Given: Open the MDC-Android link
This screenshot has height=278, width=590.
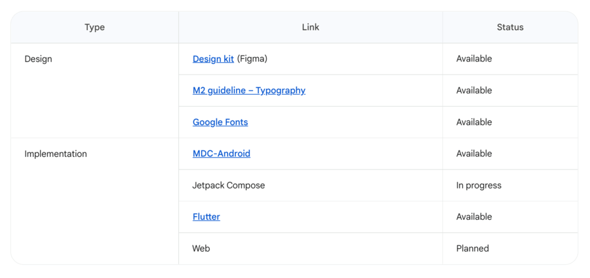Looking at the screenshot, I should tap(221, 154).
